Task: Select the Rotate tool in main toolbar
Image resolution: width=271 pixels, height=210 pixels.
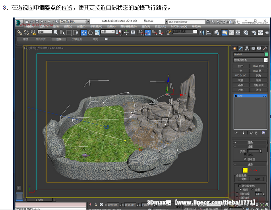Action: point(90,32)
